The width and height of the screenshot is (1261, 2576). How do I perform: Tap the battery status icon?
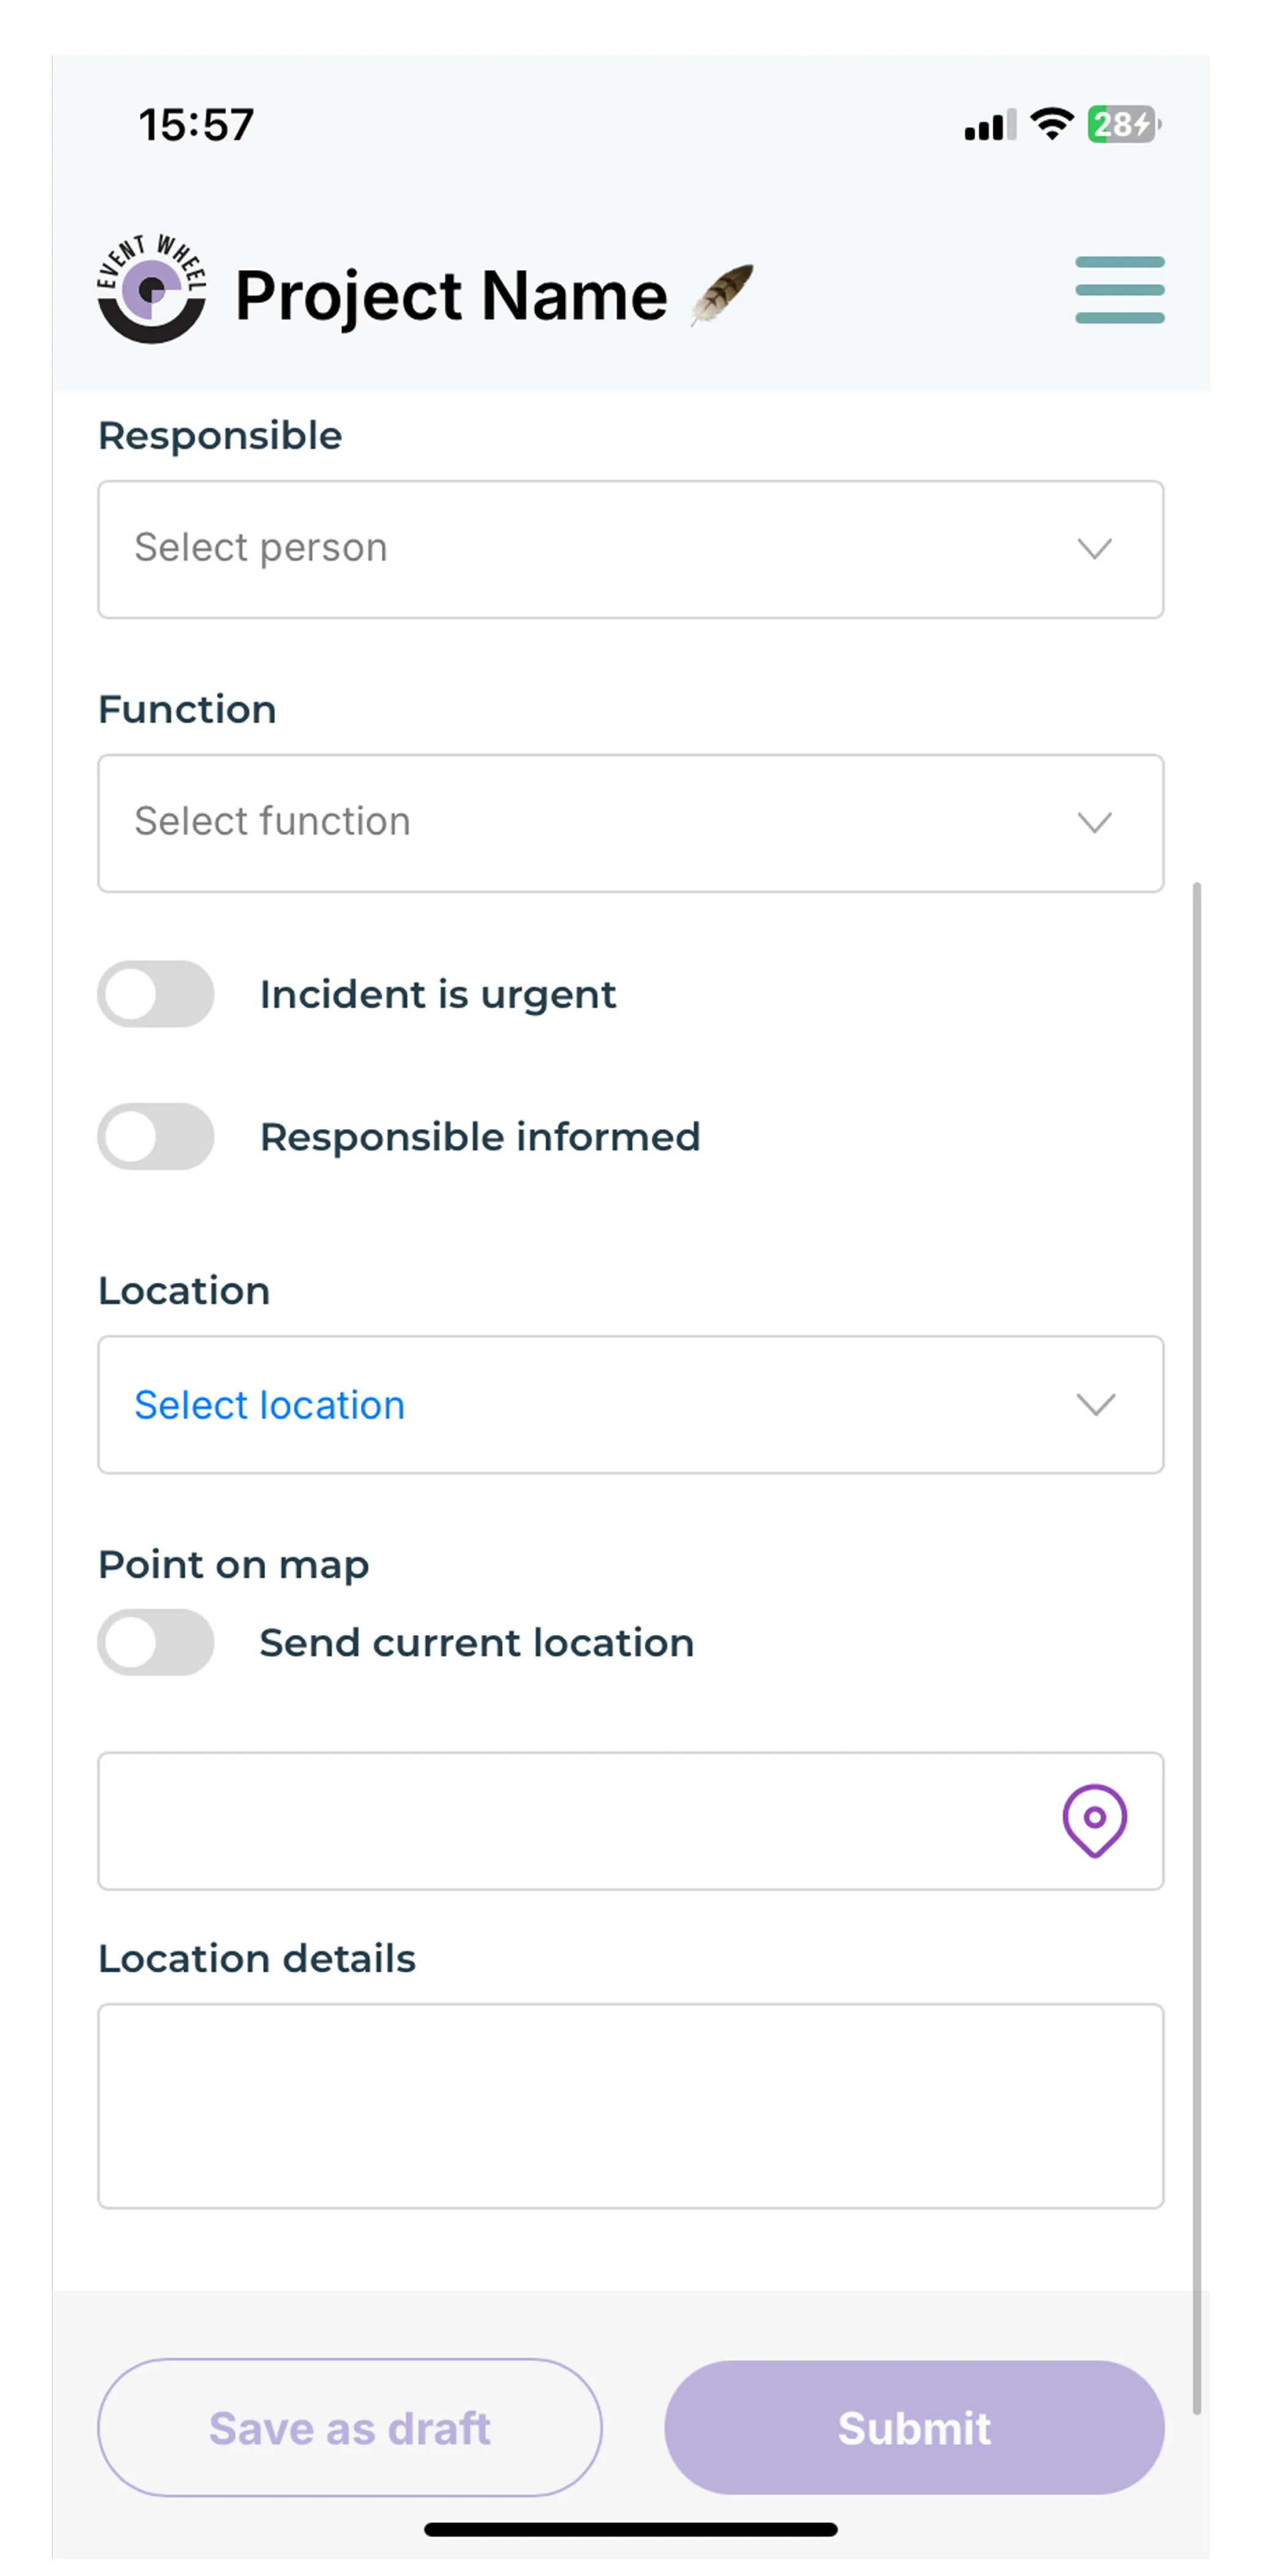pos(1122,125)
